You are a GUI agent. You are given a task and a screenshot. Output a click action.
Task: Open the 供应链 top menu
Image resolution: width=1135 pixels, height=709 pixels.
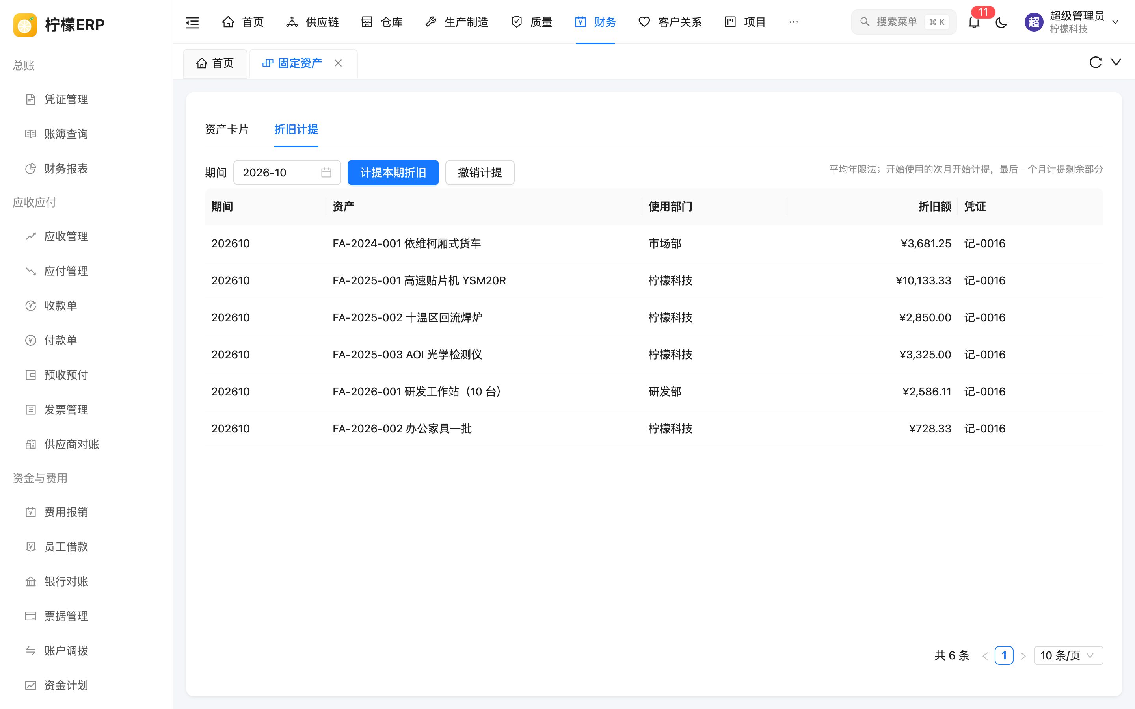click(313, 22)
